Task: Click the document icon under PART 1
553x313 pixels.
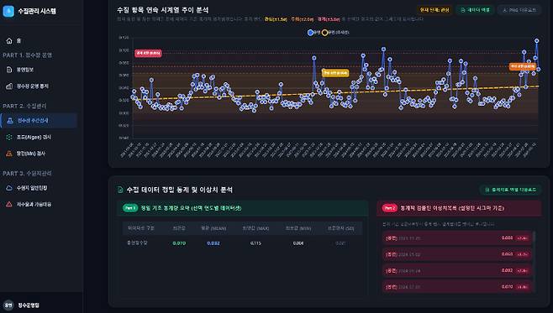Action: tap(9, 70)
